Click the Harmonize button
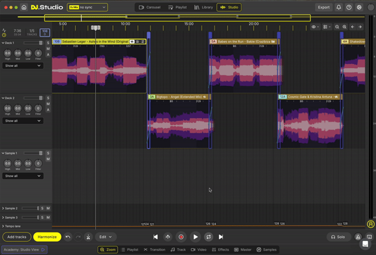Viewport: 376px width, 255px height. [47, 237]
